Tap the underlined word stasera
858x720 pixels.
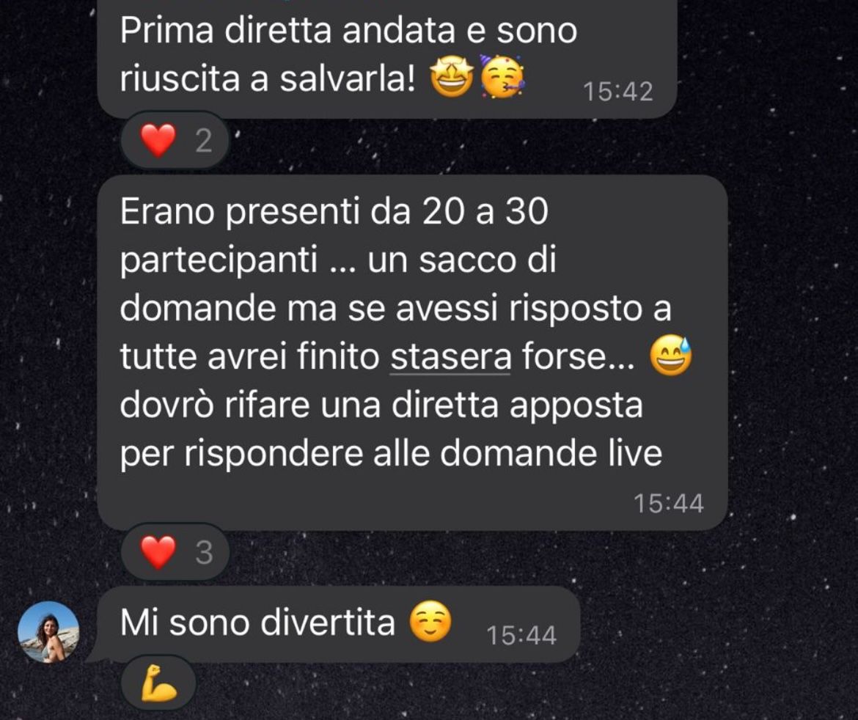pyautogui.click(x=450, y=357)
